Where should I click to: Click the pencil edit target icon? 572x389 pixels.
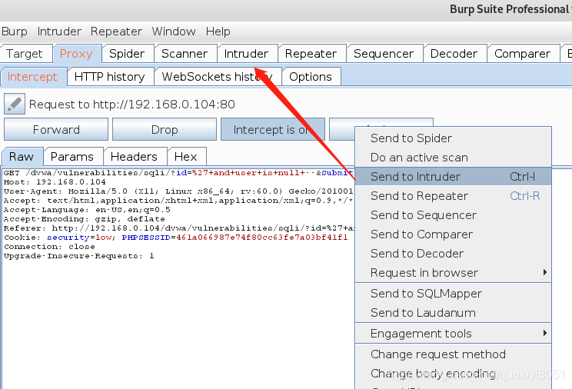coord(15,104)
